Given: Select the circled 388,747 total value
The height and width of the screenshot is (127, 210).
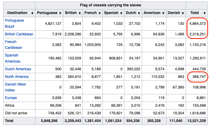Looking at the screenshot, I should point(198,77).
